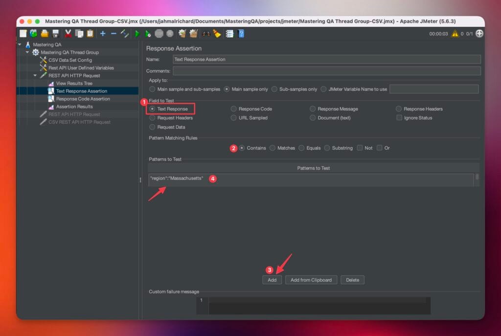The width and height of the screenshot is (501, 336).
Task: Click the Cut scissors icon
Action: click(68, 34)
